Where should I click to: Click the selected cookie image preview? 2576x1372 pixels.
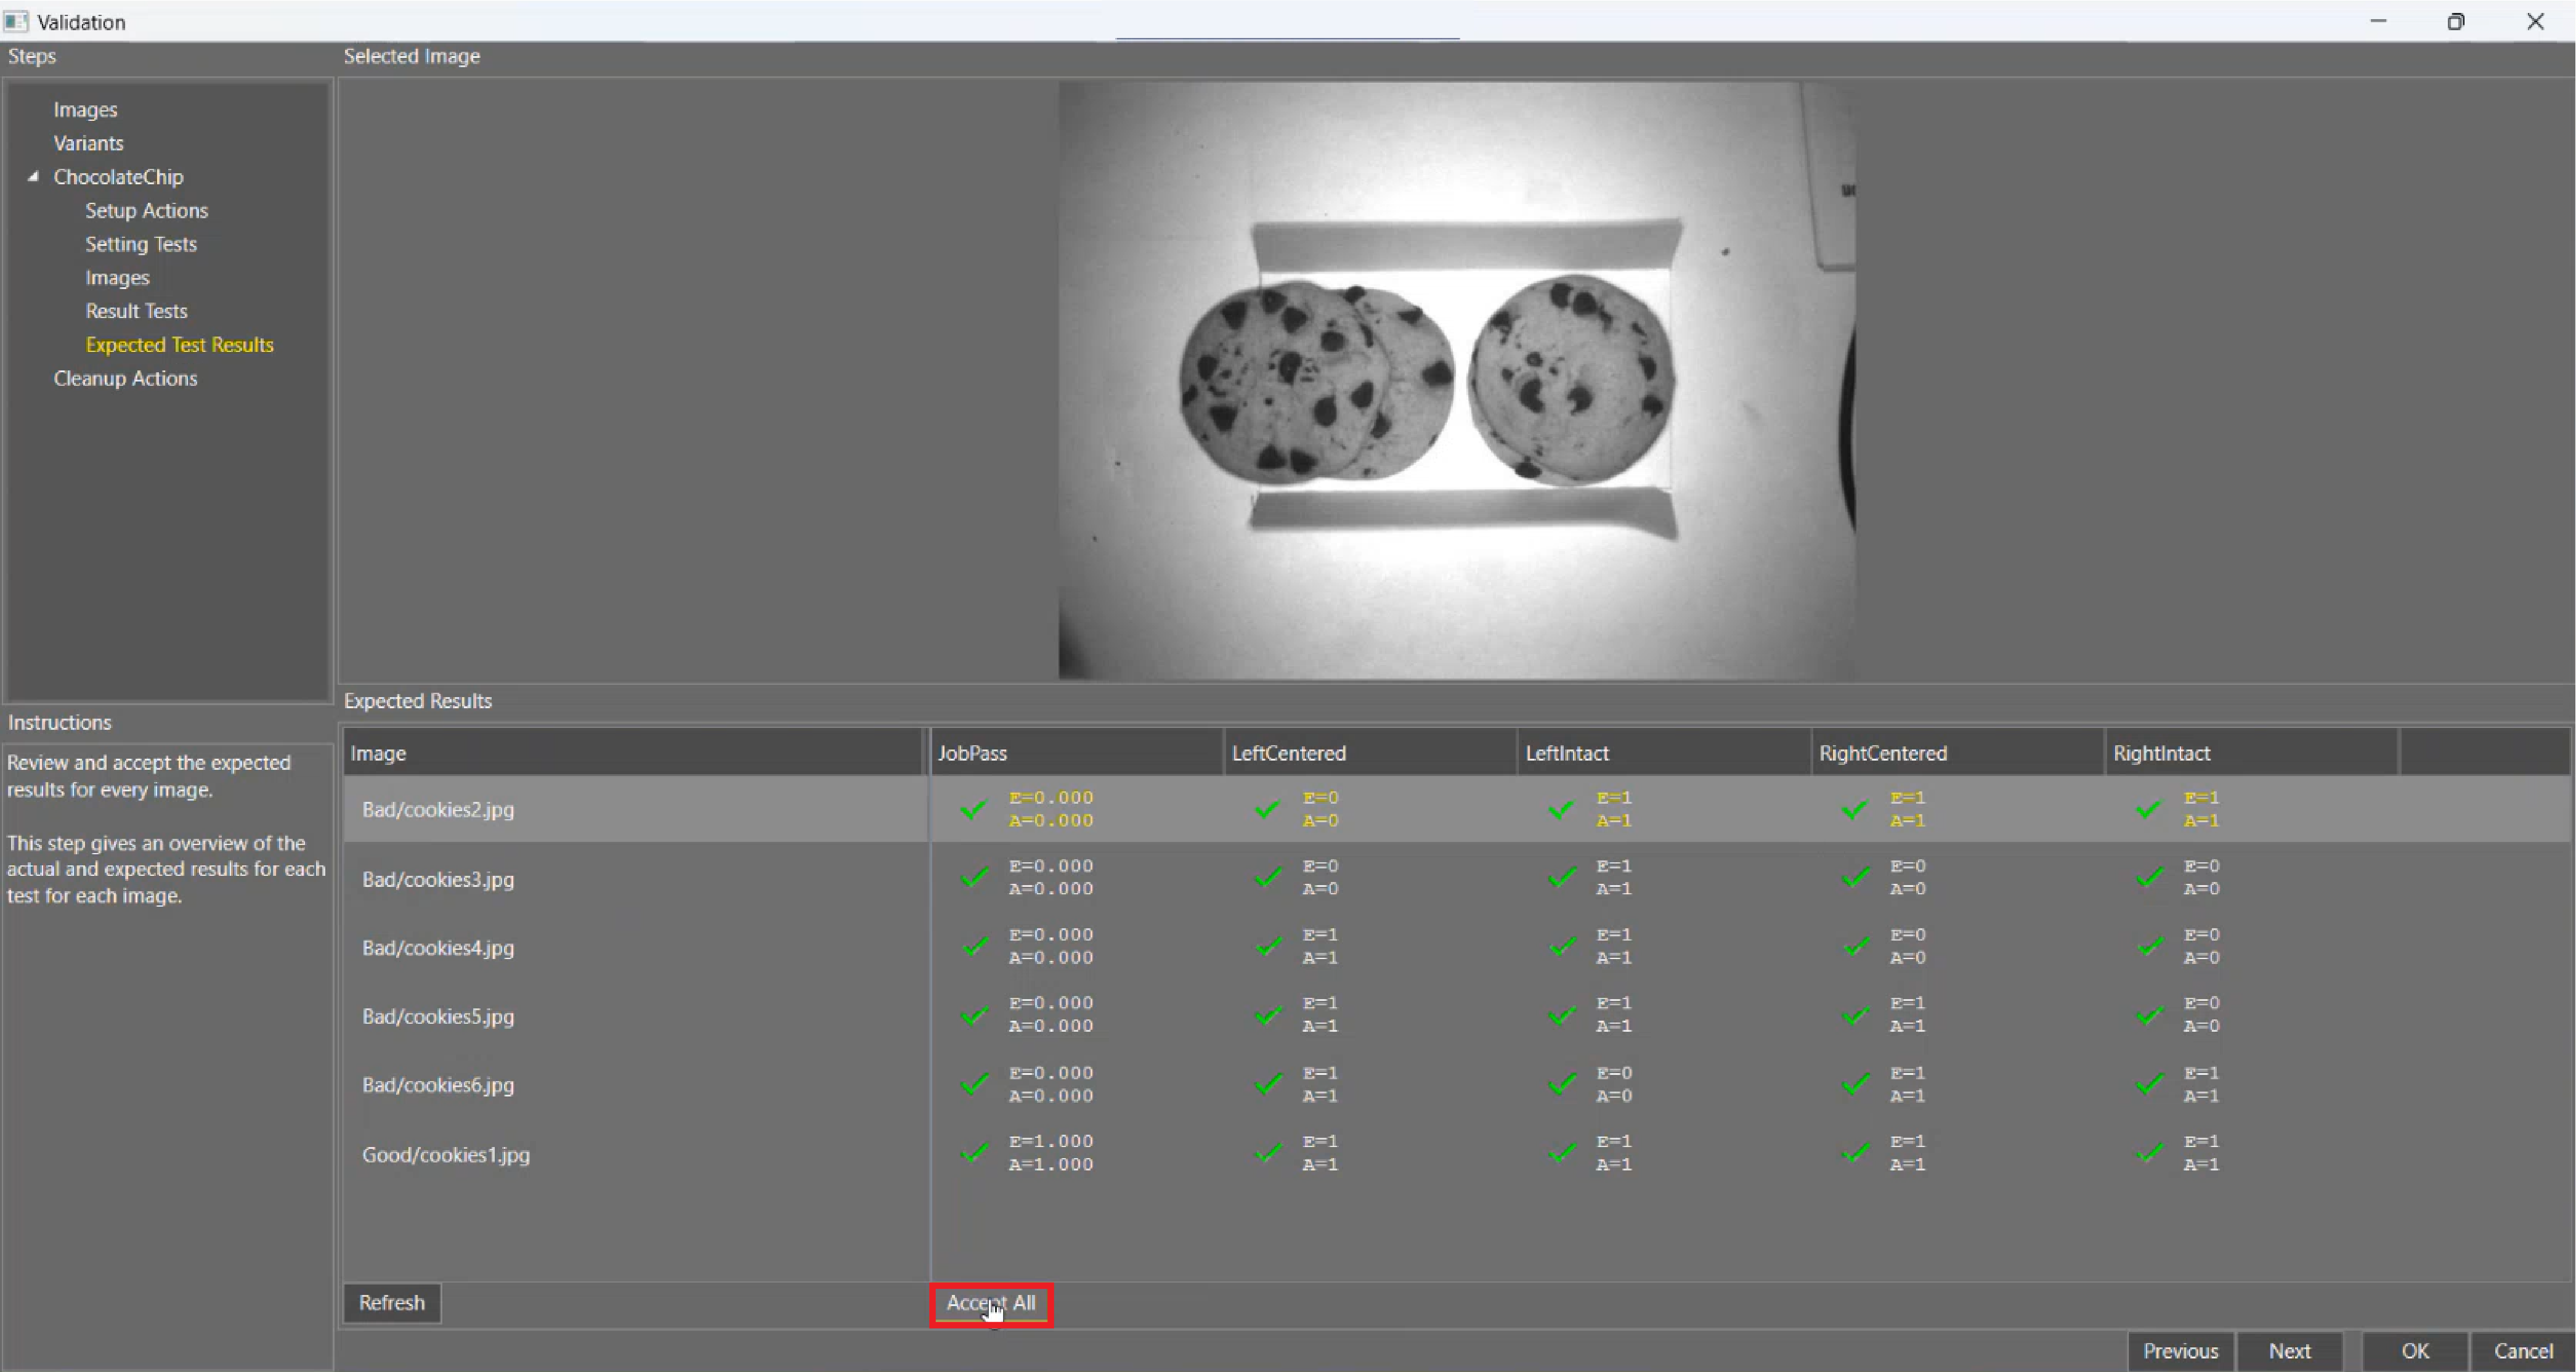[x=1456, y=380]
